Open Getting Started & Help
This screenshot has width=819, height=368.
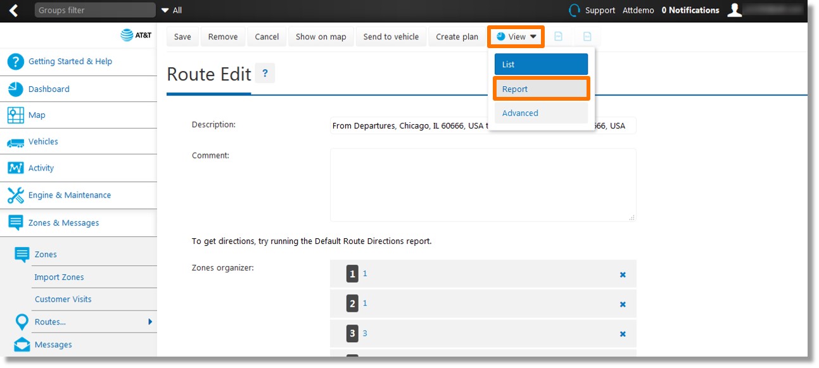[70, 61]
